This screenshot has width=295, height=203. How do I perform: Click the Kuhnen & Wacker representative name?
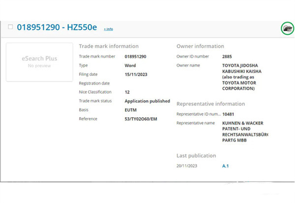click(245, 131)
